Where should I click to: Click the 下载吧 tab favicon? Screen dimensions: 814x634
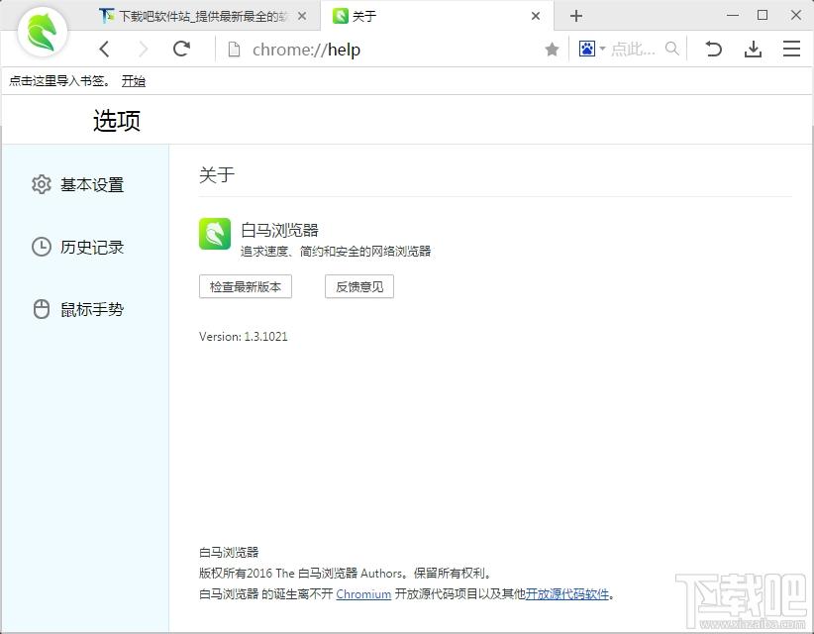tap(107, 16)
